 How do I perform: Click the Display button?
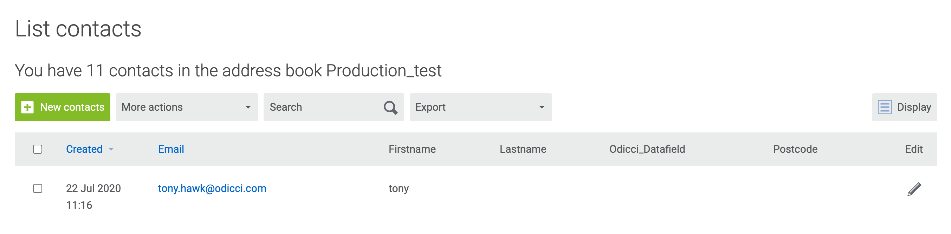[904, 108]
